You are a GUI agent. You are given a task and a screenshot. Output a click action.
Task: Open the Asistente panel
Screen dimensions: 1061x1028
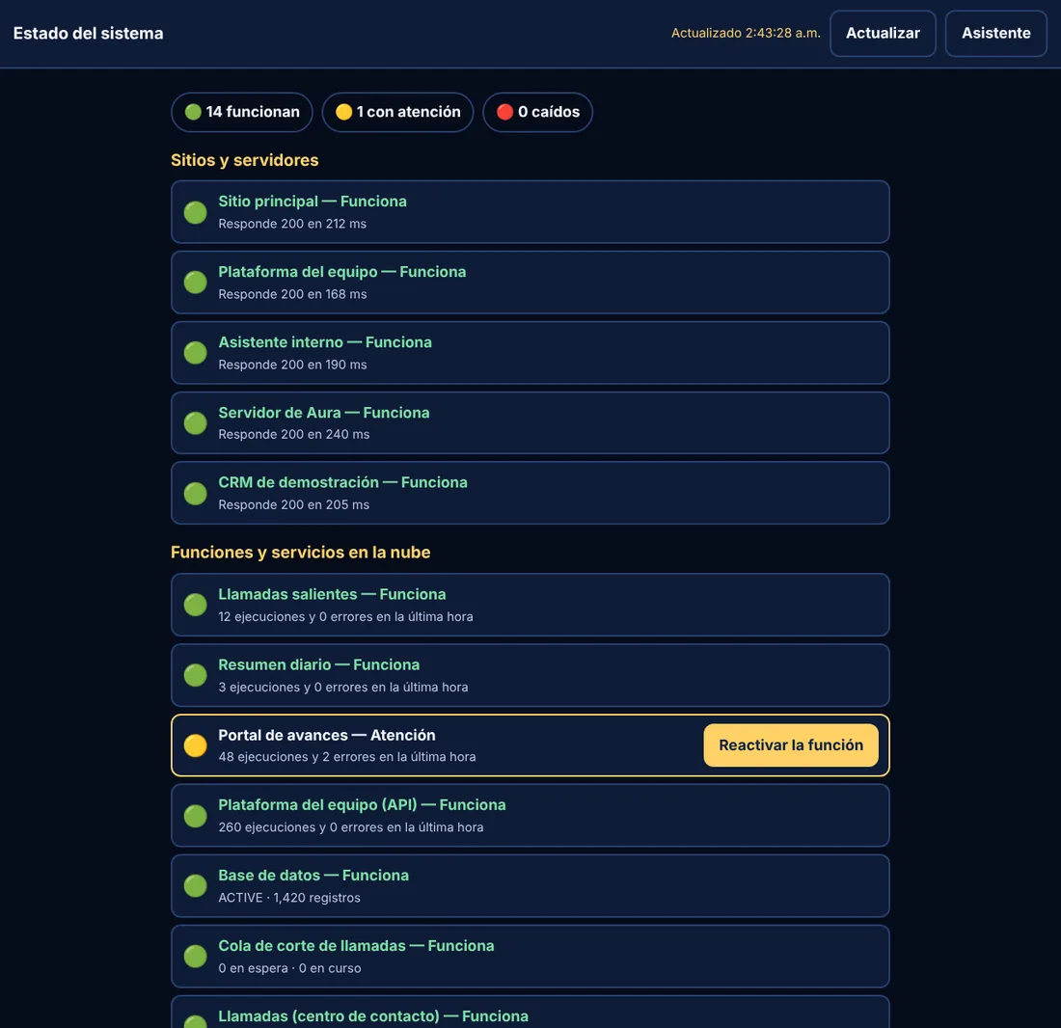[x=995, y=33]
